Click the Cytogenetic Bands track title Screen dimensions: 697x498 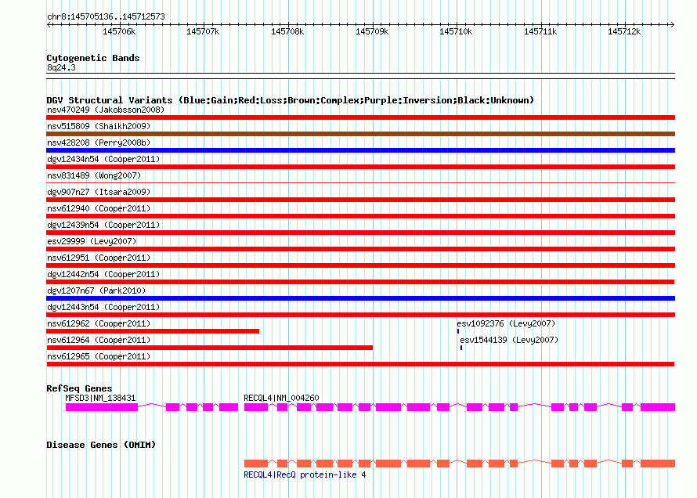(x=93, y=58)
